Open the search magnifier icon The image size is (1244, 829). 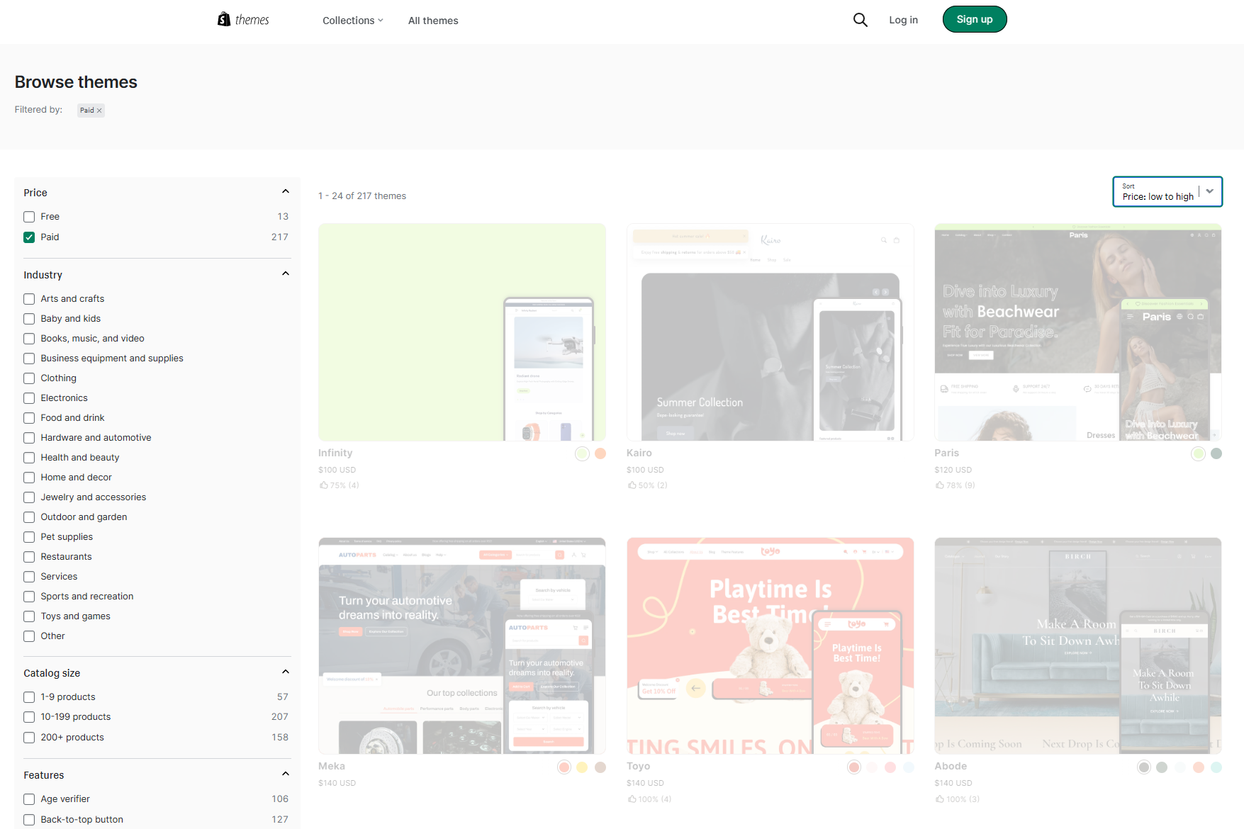tap(860, 20)
